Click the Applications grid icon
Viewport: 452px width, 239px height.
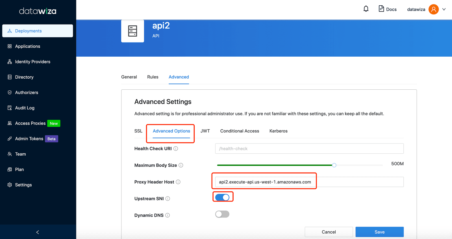click(x=10, y=46)
